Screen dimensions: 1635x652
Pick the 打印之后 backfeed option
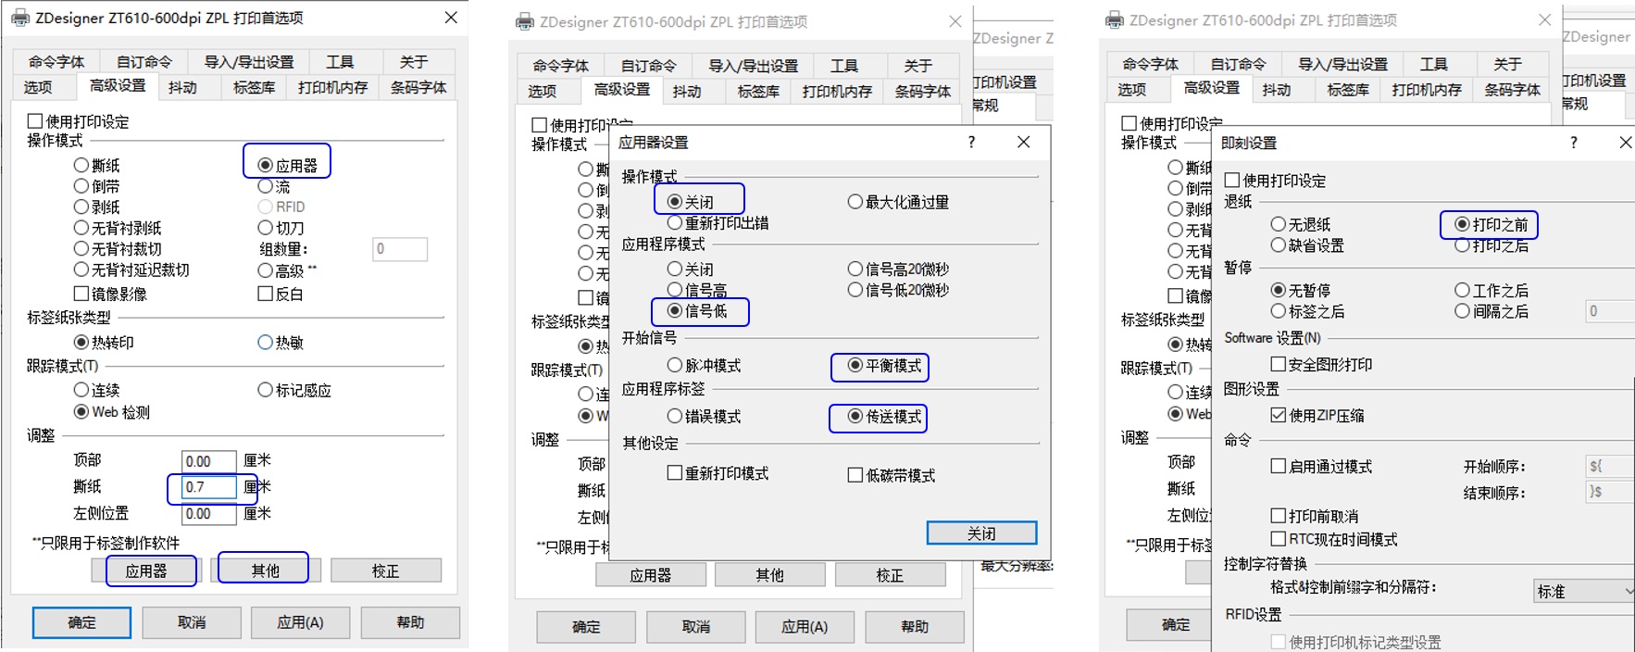(x=1462, y=245)
